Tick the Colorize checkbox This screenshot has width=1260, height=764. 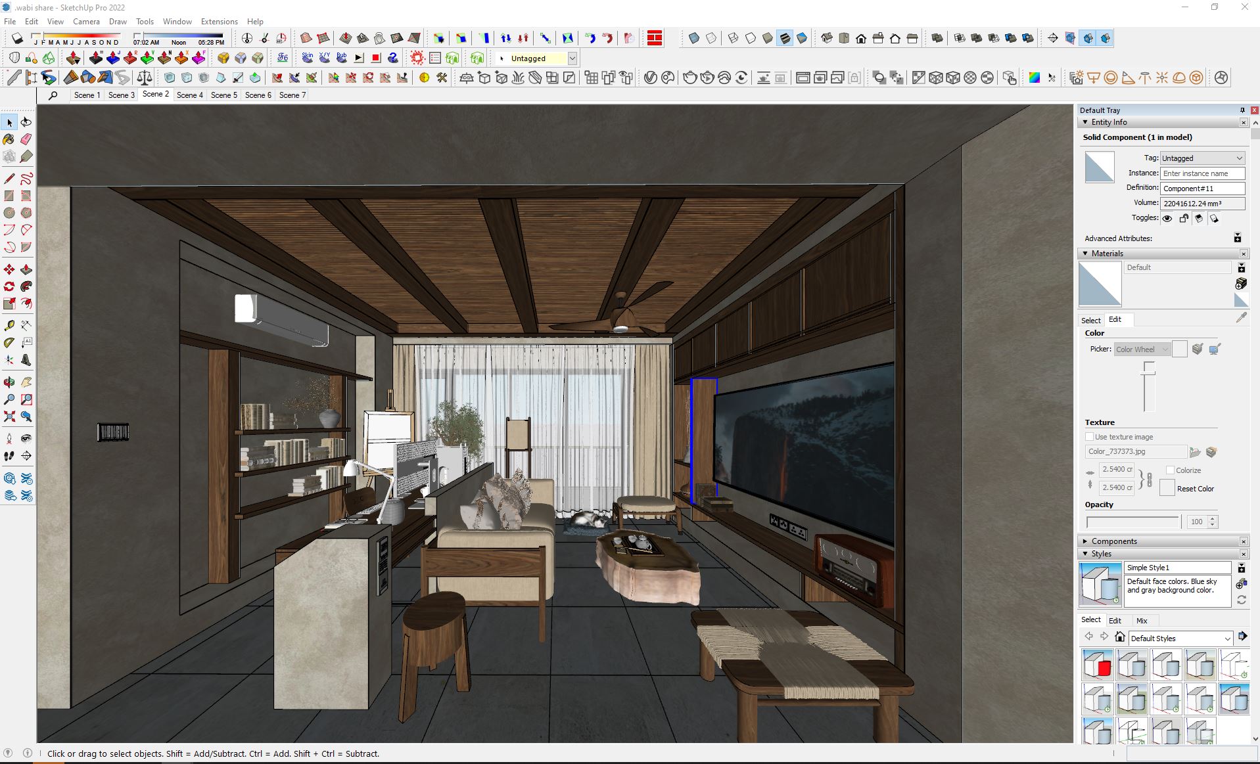coord(1170,470)
